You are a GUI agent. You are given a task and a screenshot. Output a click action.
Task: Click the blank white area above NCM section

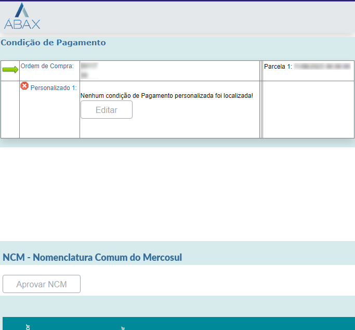[177, 194]
